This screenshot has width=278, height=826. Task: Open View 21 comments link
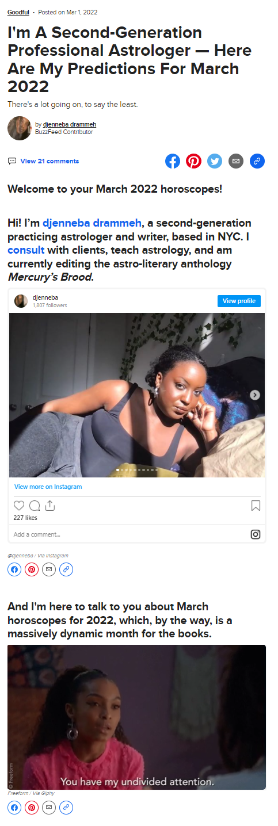(49, 161)
